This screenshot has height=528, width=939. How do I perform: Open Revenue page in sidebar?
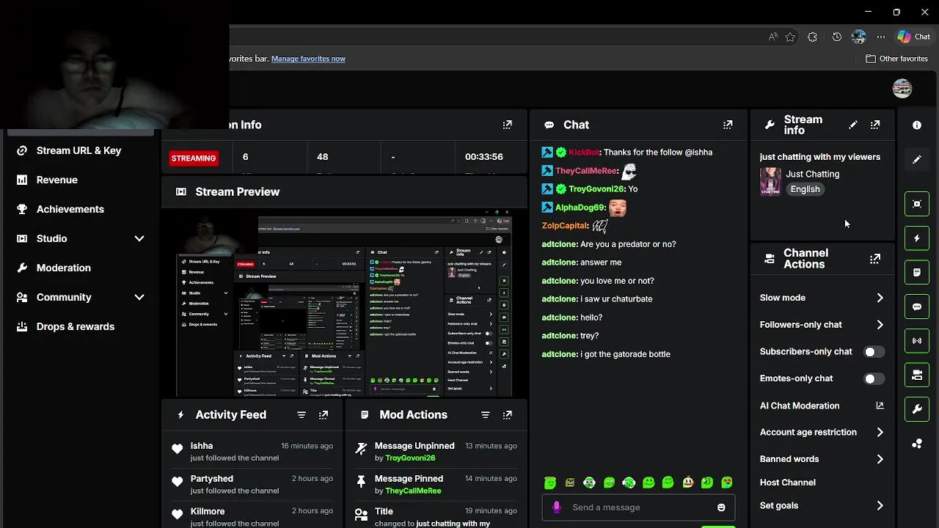tap(56, 180)
